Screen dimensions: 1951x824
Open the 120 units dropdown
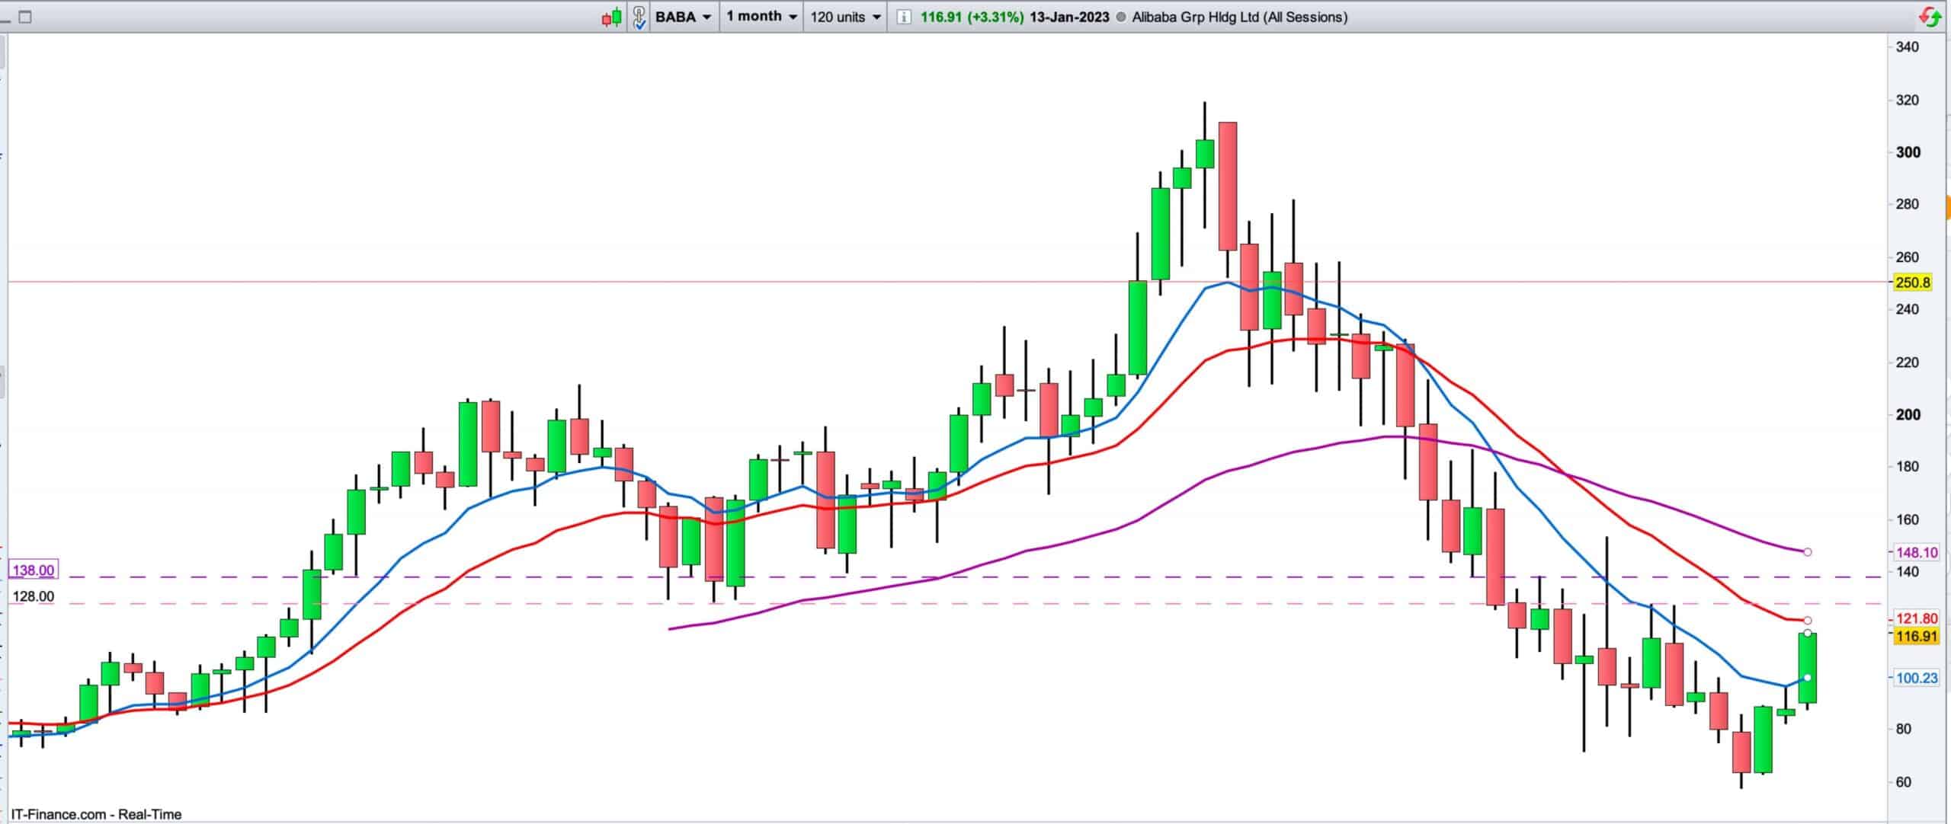click(845, 17)
